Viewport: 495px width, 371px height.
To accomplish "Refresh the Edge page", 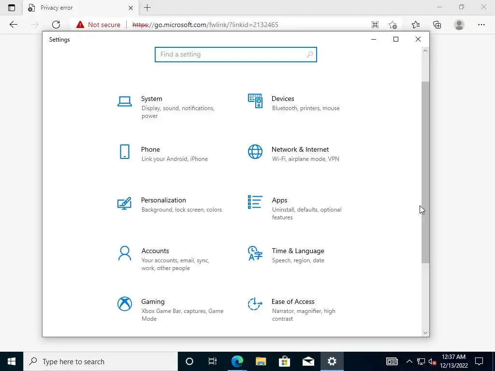I will tap(56, 25).
